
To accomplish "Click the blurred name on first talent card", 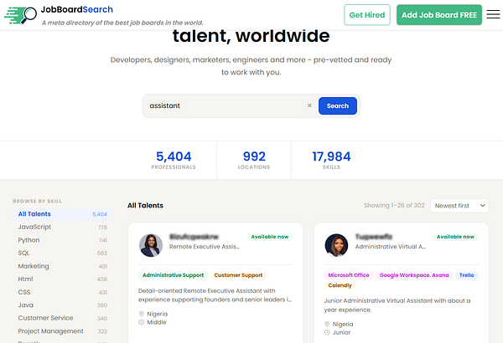I will [194, 237].
